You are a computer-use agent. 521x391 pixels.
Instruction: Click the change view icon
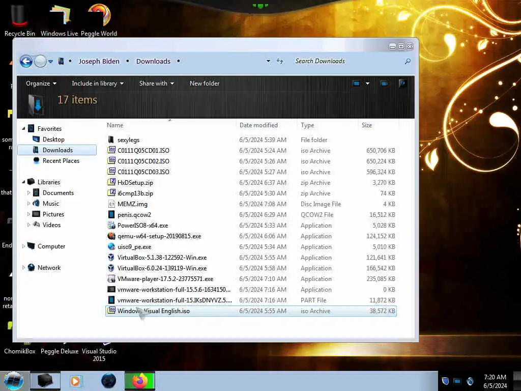357,83
